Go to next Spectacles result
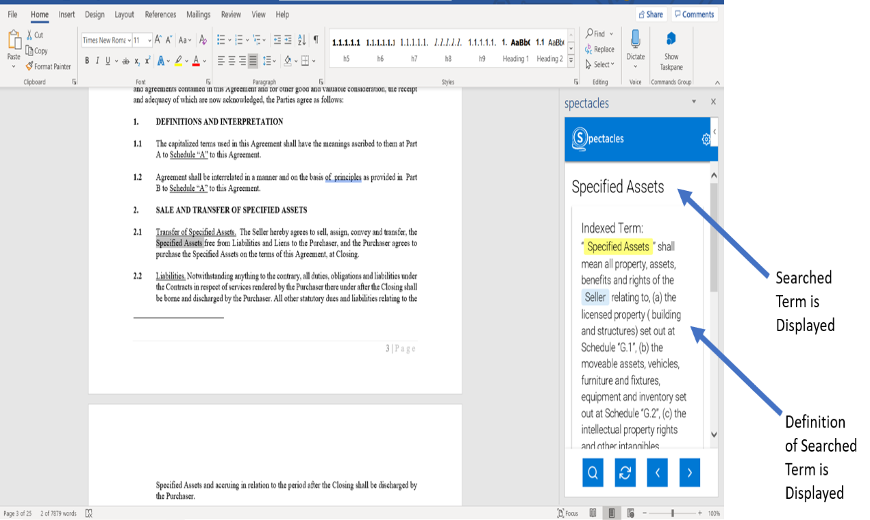This screenshot has width=870, height=520. click(x=690, y=472)
